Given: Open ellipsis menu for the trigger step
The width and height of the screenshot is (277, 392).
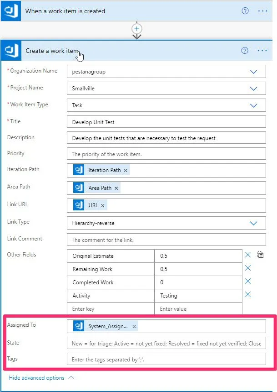Looking at the screenshot, I should click(x=262, y=11).
